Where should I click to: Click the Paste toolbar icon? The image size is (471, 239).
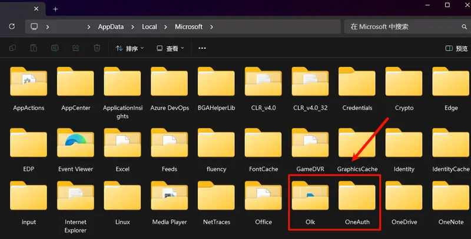tap(34, 48)
